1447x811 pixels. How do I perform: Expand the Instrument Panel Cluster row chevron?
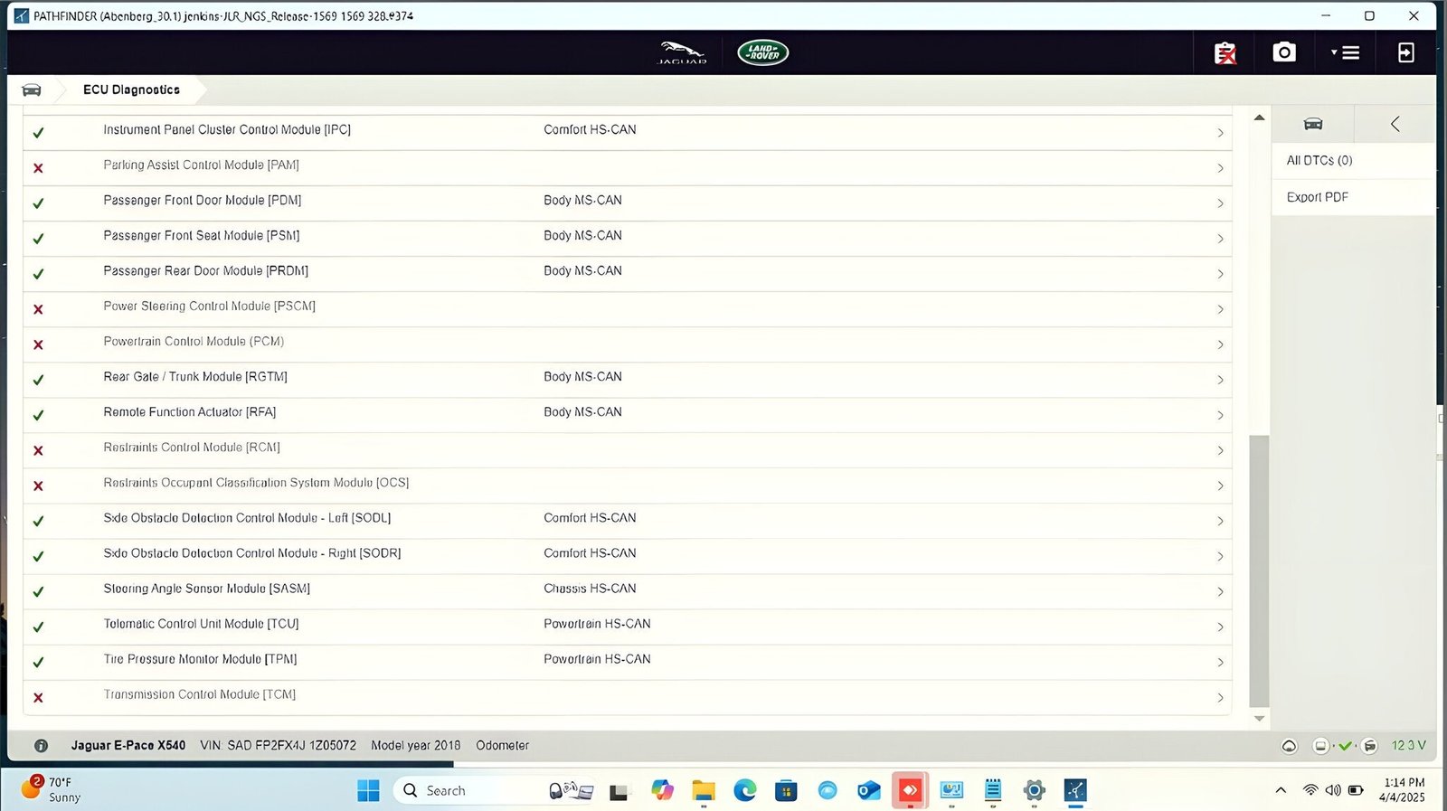1220,133
